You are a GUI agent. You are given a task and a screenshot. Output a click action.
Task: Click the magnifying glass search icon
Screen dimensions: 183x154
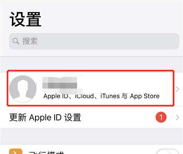tap(16, 41)
